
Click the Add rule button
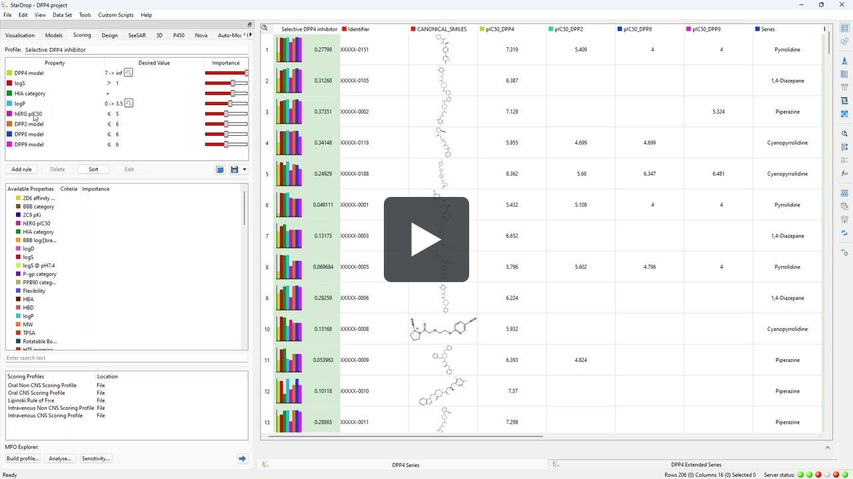coord(21,170)
